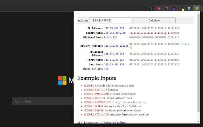Click example 192.168.0.1/26/28 partition subnets
This screenshot has height=127, width=203.
(94, 110)
